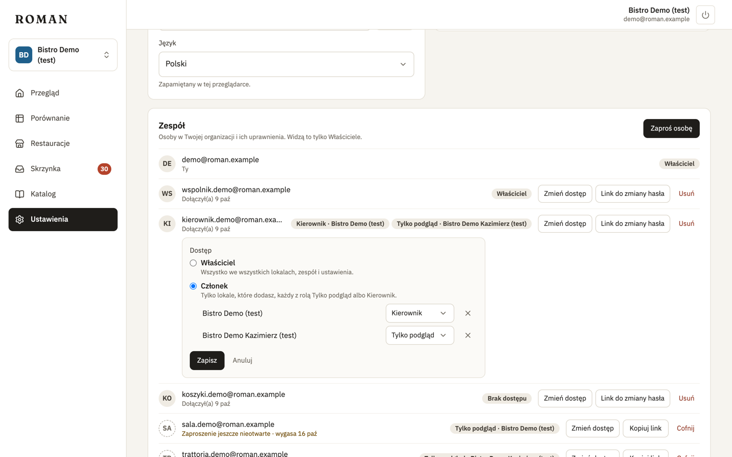Click Zapisz to save access
732x457 pixels.
tap(207, 361)
